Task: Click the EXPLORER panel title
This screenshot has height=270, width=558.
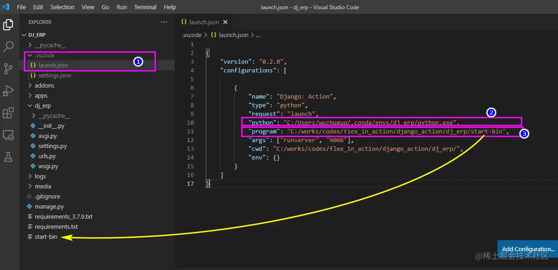Action: tap(40, 22)
